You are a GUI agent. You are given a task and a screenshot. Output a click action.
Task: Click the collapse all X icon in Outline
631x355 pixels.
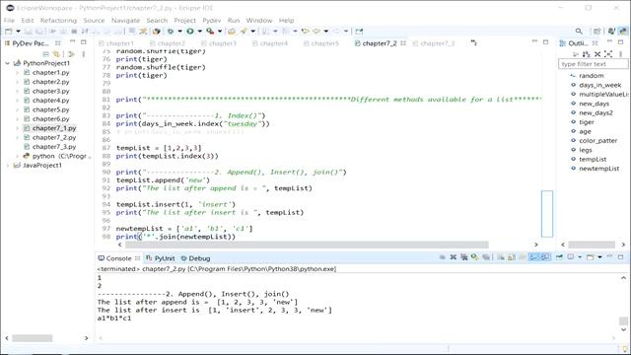tap(597, 54)
